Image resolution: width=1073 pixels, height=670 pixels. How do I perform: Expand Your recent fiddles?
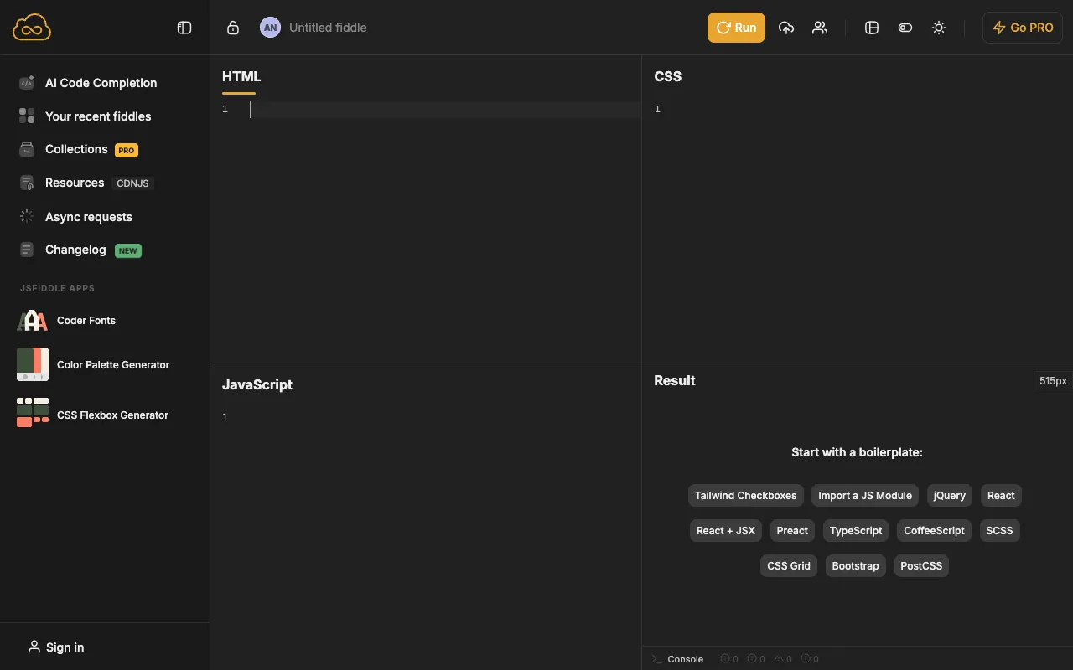click(x=98, y=116)
